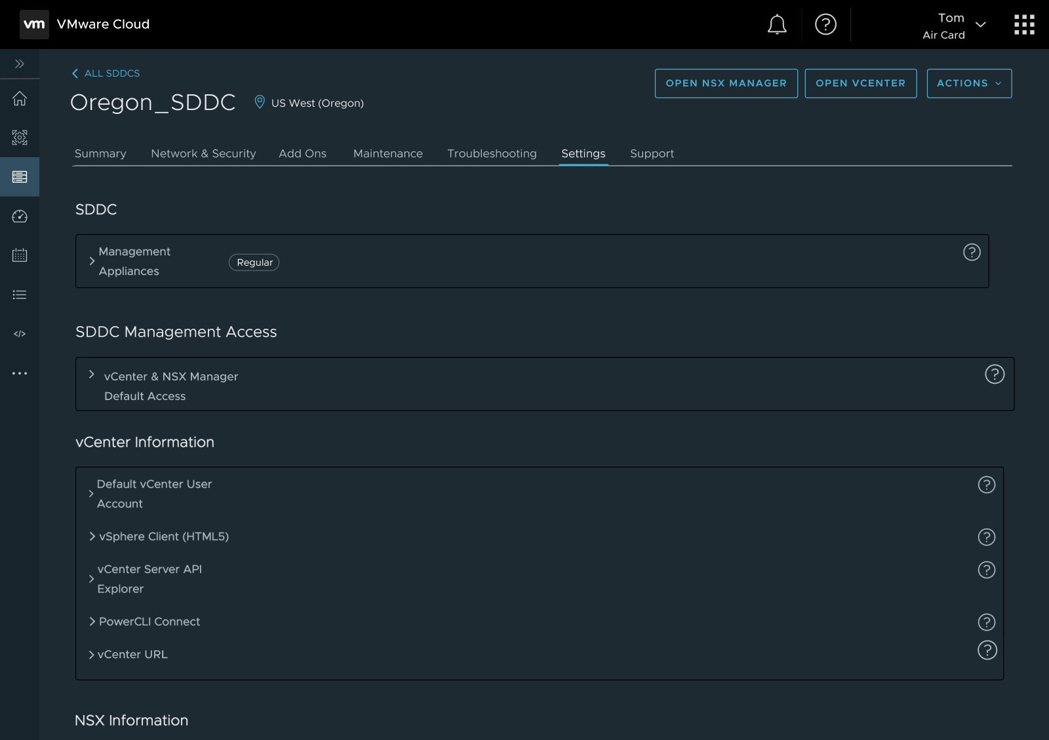
Task: Click the location pin icon
Action: point(260,102)
